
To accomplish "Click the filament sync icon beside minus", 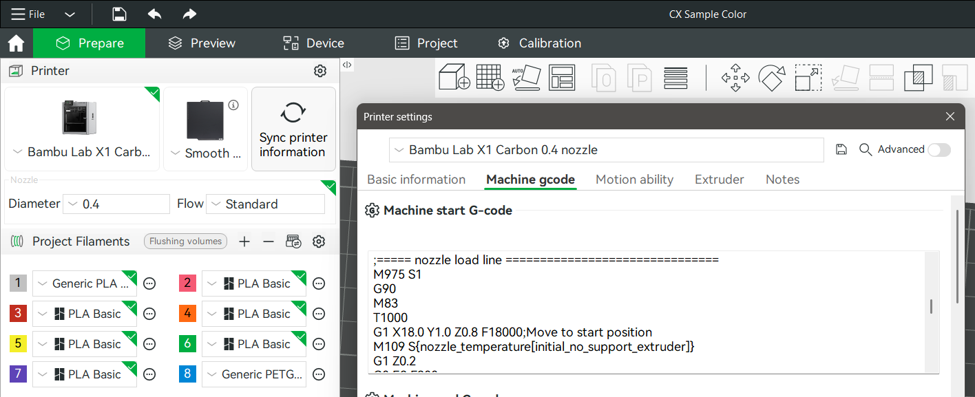I will click(x=293, y=242).
